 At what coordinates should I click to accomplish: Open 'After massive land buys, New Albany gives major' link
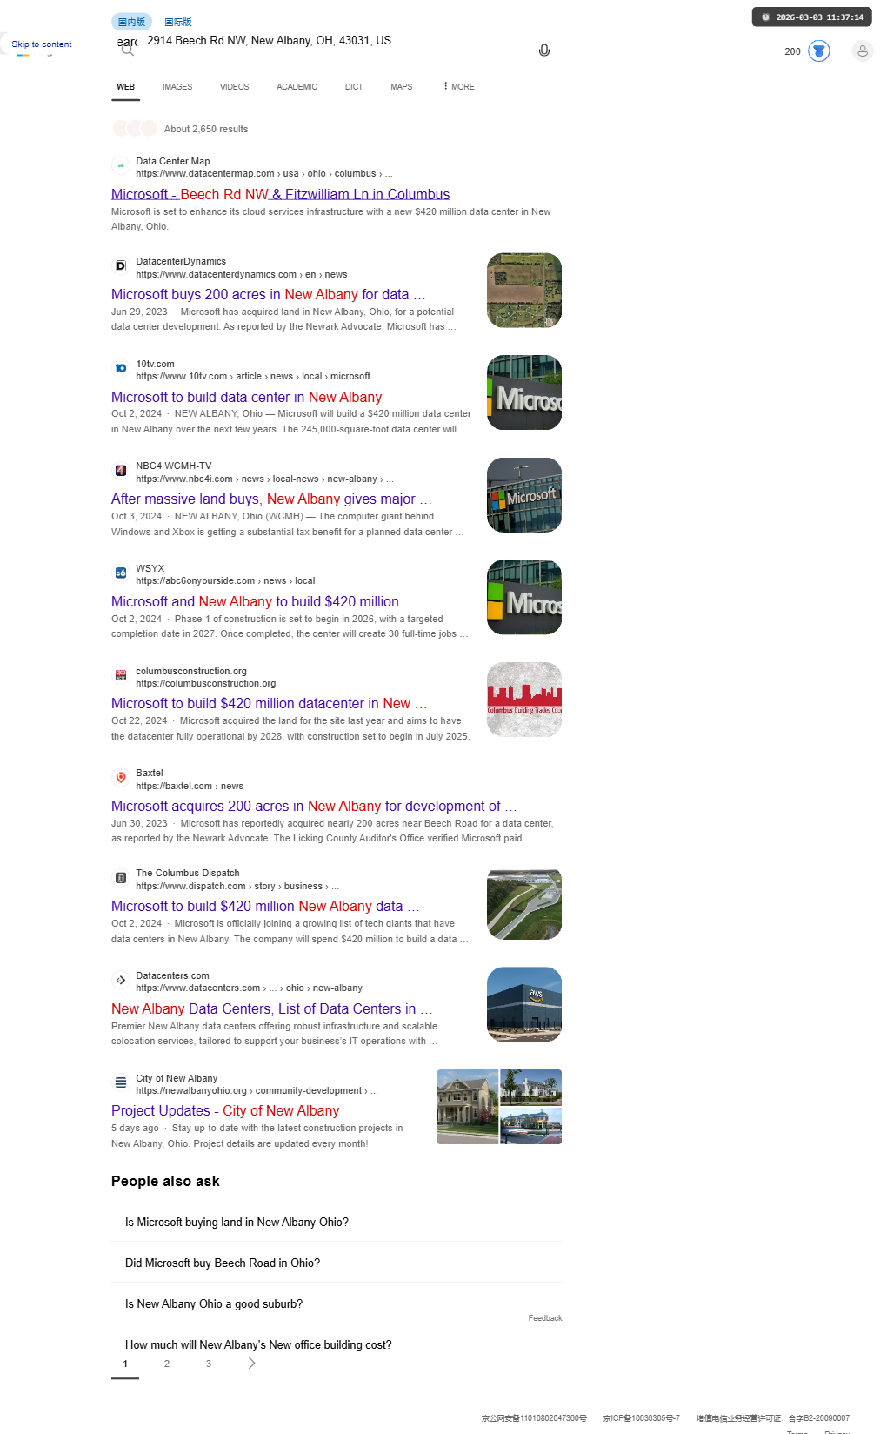271,499
